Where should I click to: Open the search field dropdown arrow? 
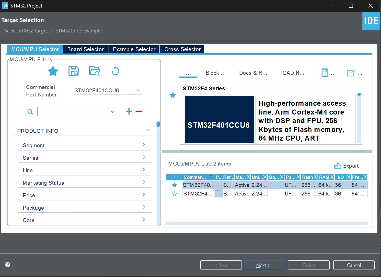(x=112, y=111)
